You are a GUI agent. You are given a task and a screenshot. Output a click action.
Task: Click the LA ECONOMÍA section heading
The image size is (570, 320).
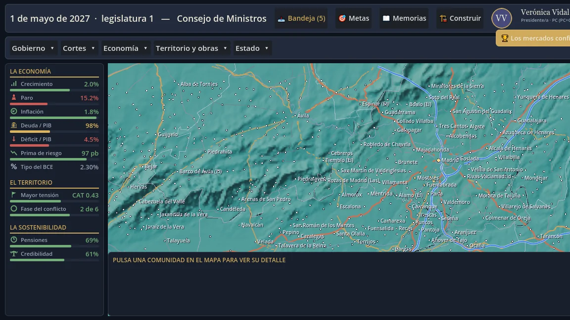[x=30, y=72]
